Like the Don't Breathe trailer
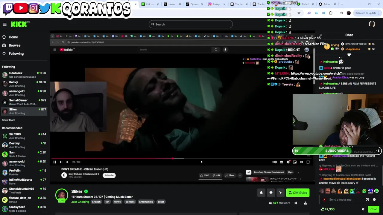Image resolution: width=383 pixels, height=215 pixels. (x=205, y=175)
